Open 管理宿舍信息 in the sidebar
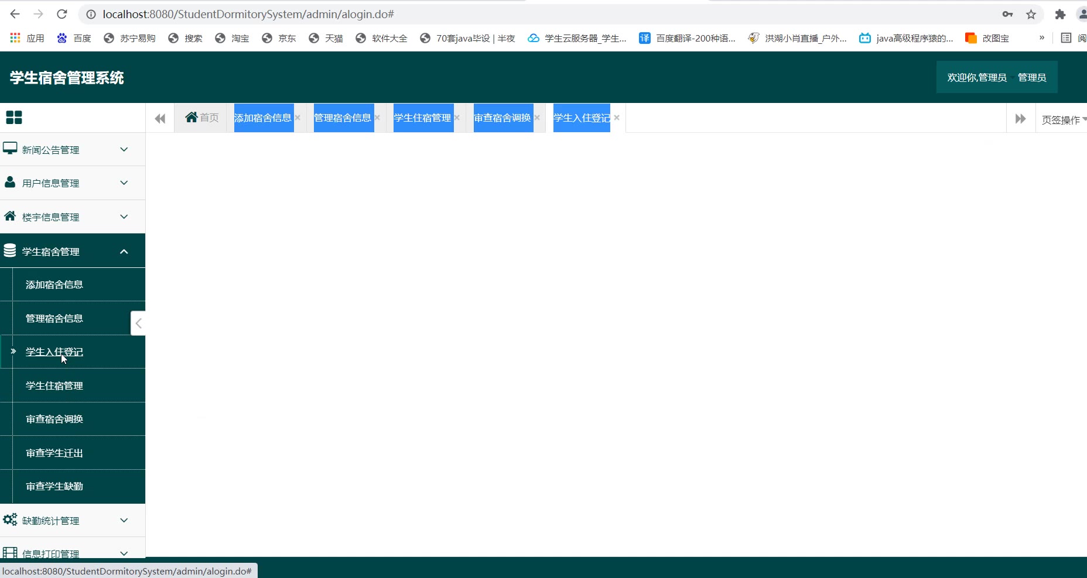 point(54,318)
